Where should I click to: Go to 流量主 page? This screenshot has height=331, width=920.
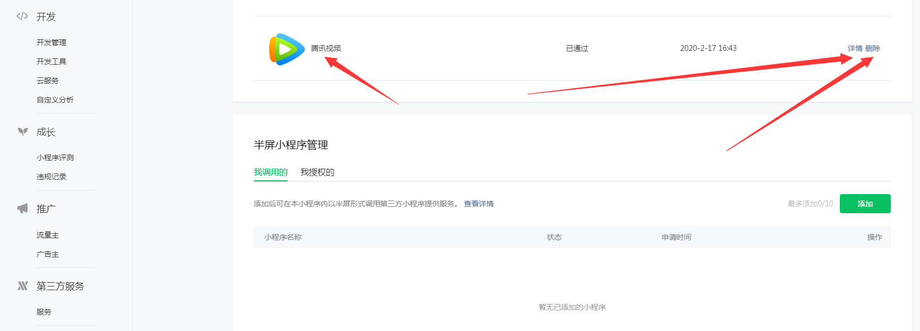click(x=48, y=235)
